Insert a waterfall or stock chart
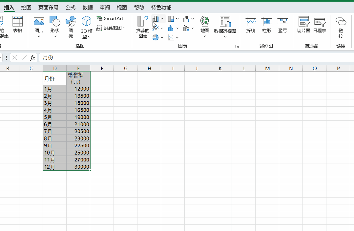The width and height of the screenshot is (354, 231). point(186,18)
